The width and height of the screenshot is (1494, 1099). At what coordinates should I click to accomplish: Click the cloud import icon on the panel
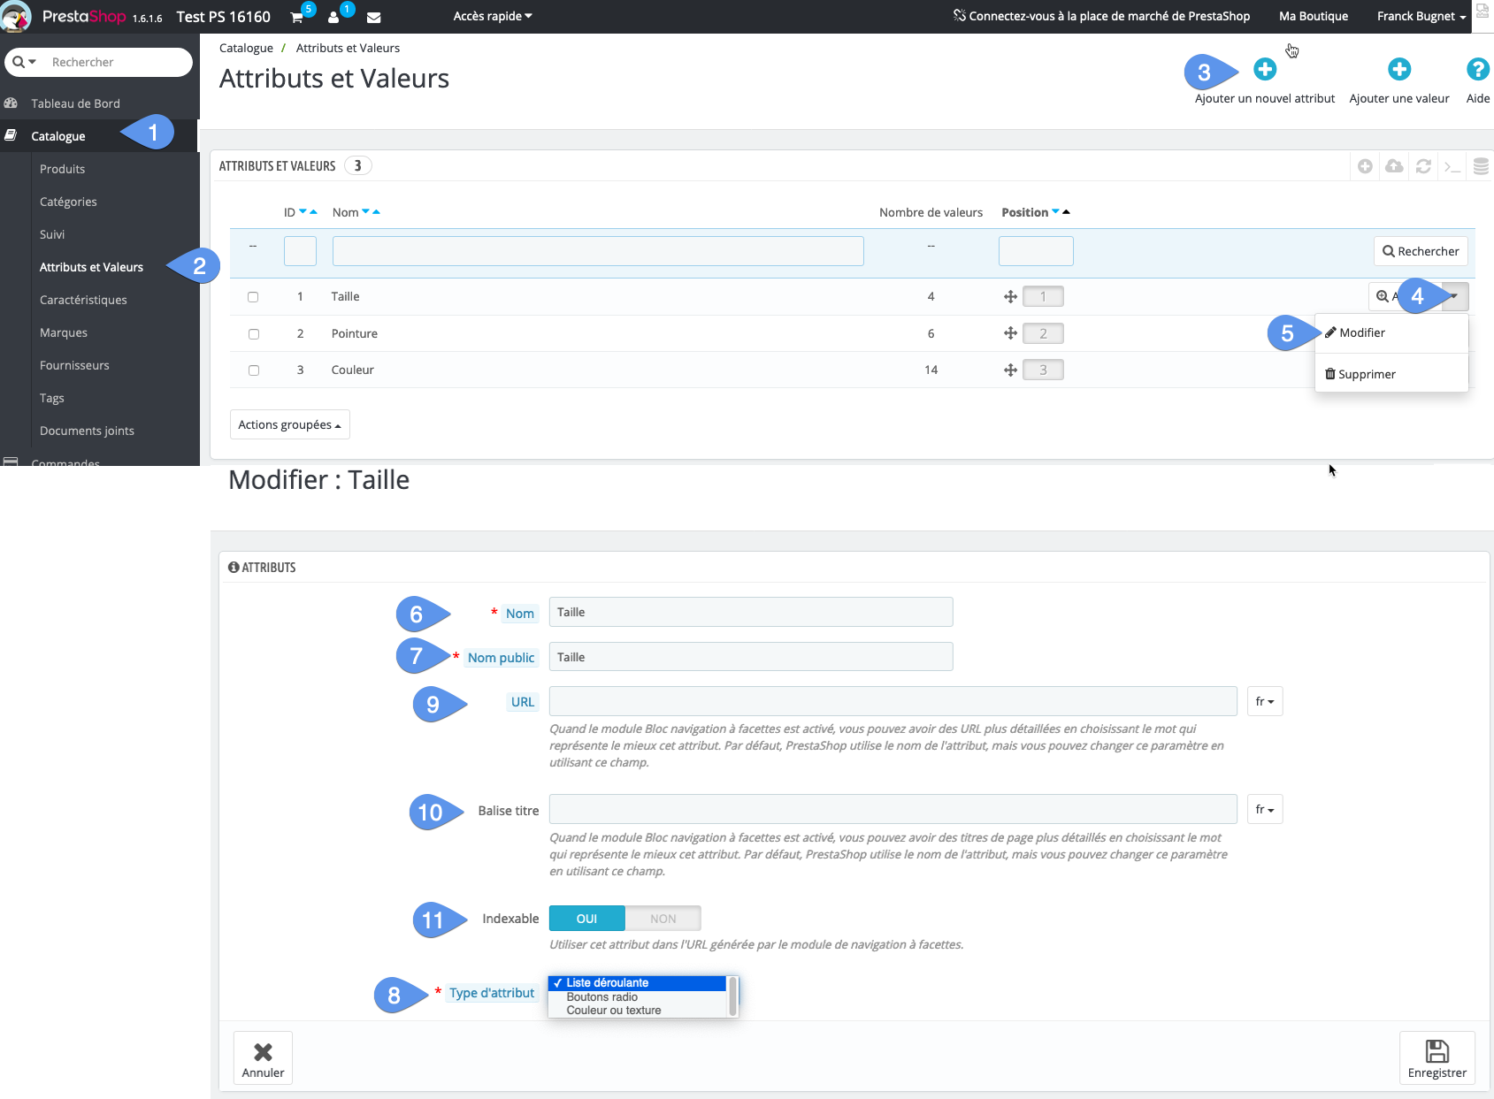[1394, 166]
